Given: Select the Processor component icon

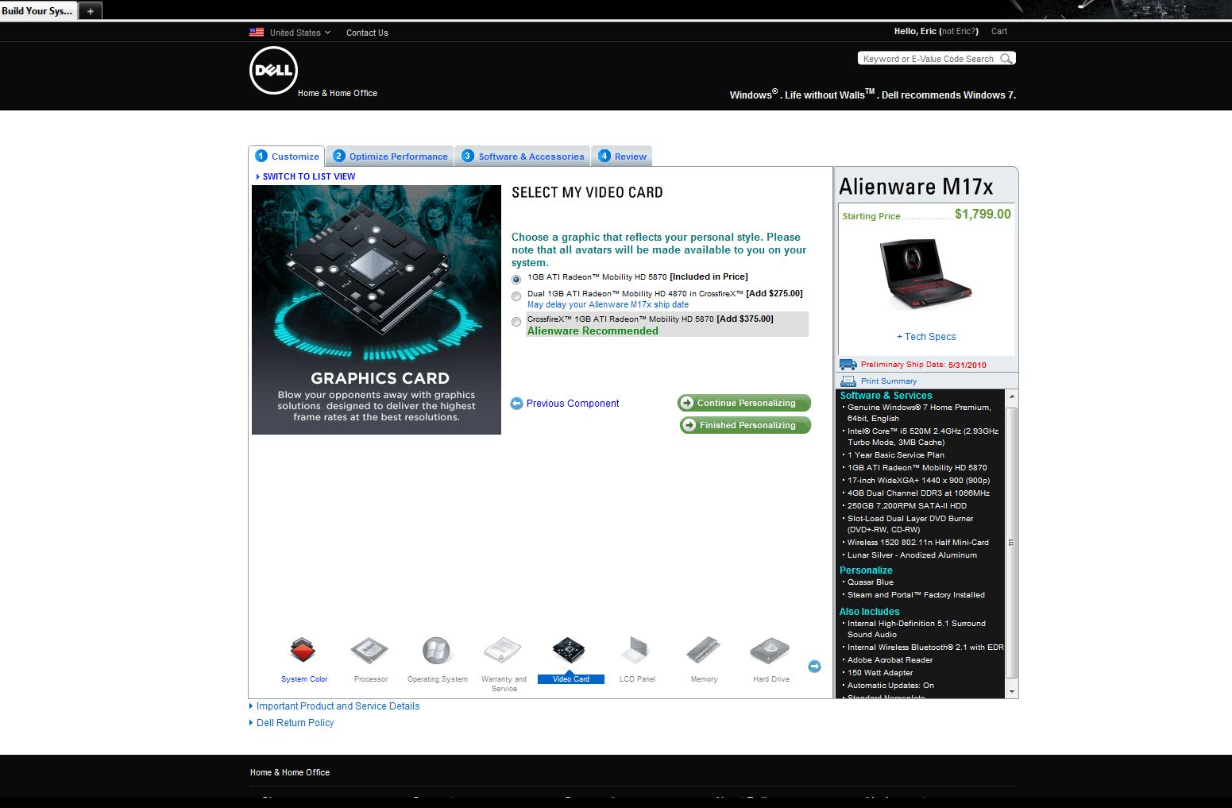Looking at the screenshot, I should click(370, 650).
